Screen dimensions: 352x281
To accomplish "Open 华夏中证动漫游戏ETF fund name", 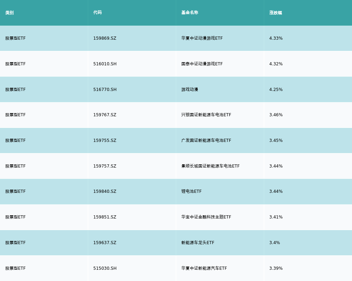I will tap(202, 38).
